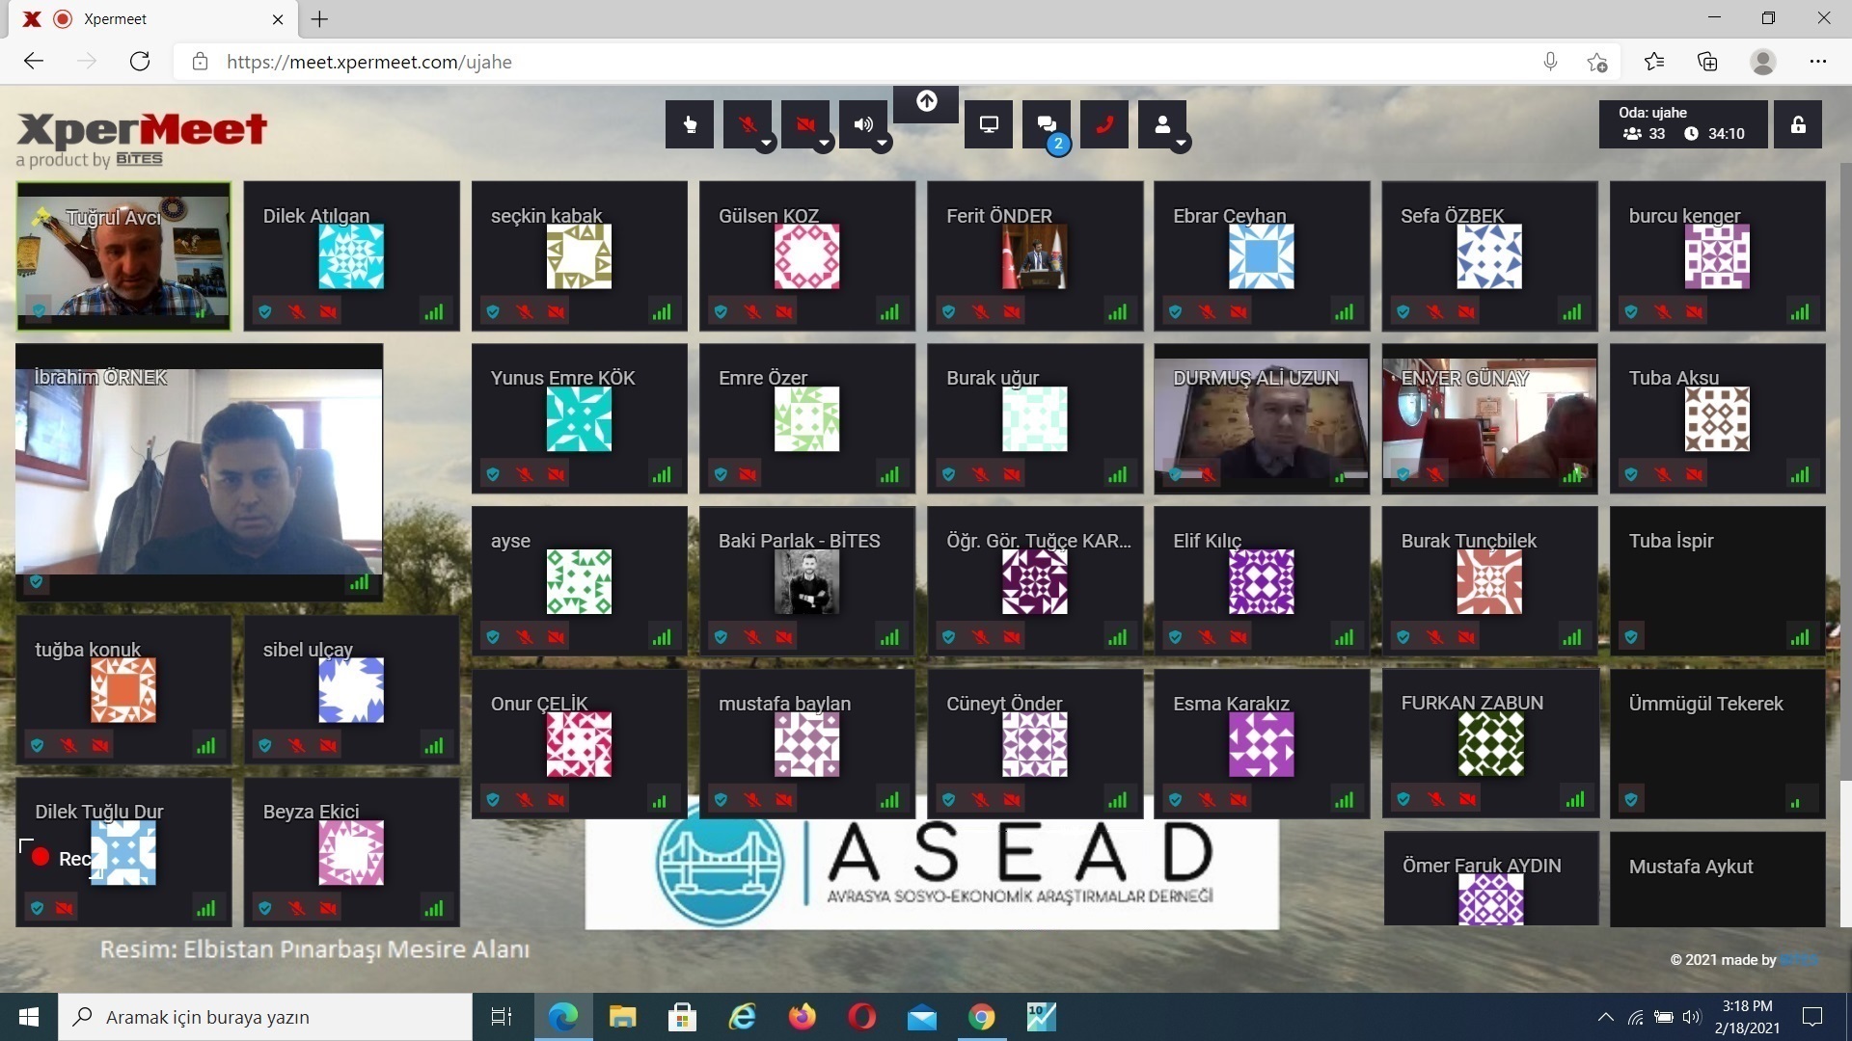Open File Explorer from the taskbar
Image resolution: width=1852 pixels, height=1041 pixels.
click(x=622, y=1017)
